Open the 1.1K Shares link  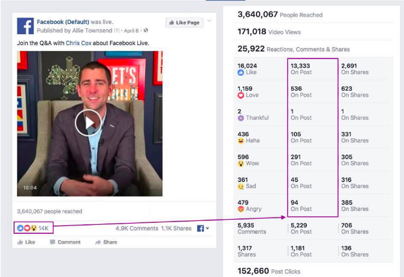point(177,228)
